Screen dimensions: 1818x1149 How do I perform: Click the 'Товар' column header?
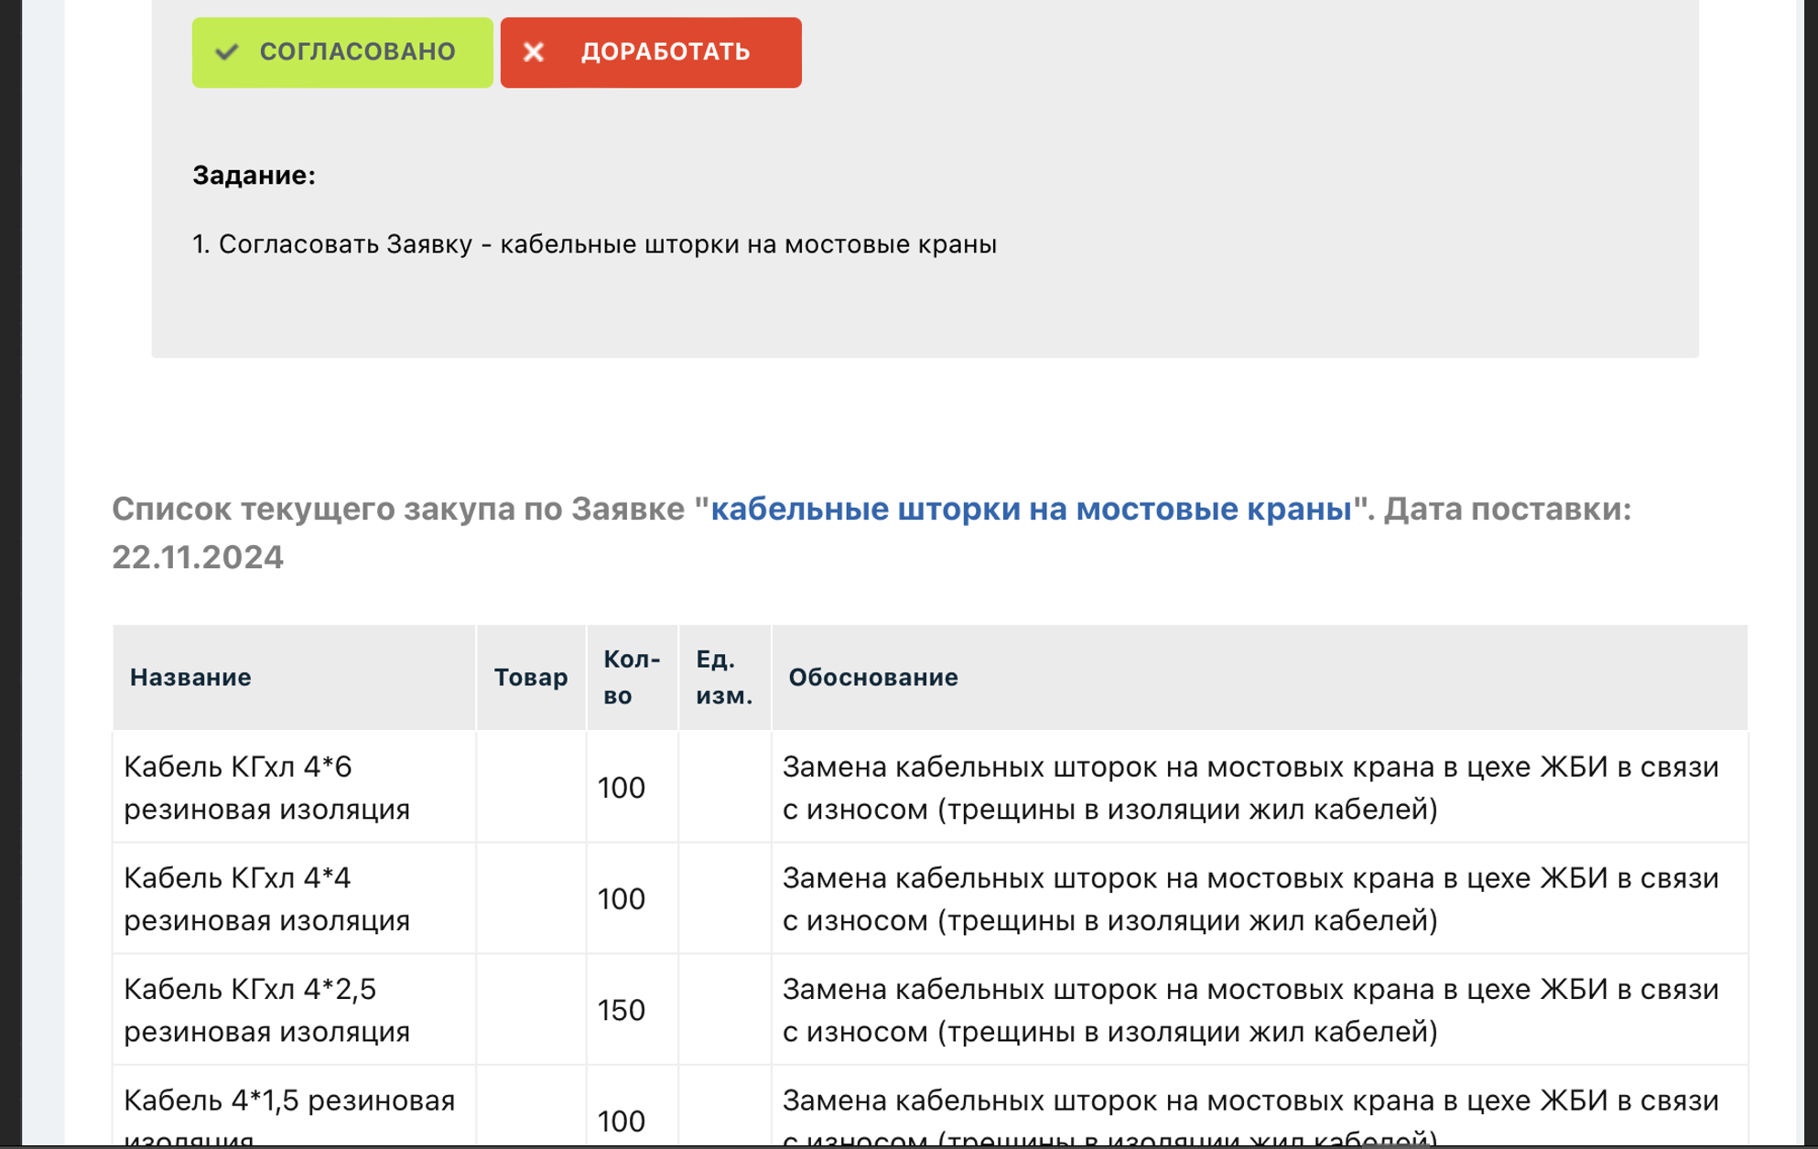pyautogui.click(x=531, y=677)
